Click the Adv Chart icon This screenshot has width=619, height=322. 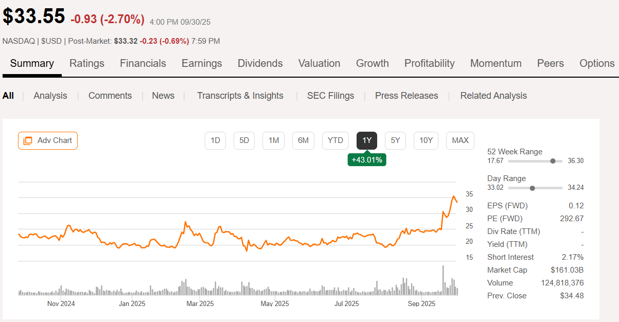coord(29,140)
